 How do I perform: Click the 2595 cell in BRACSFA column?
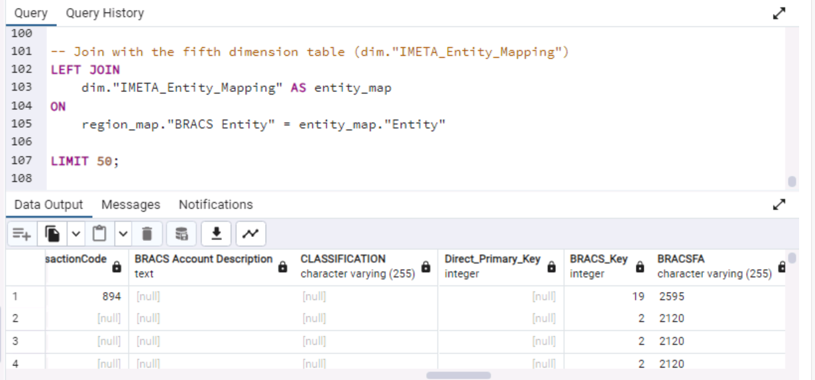pos(671,297)
